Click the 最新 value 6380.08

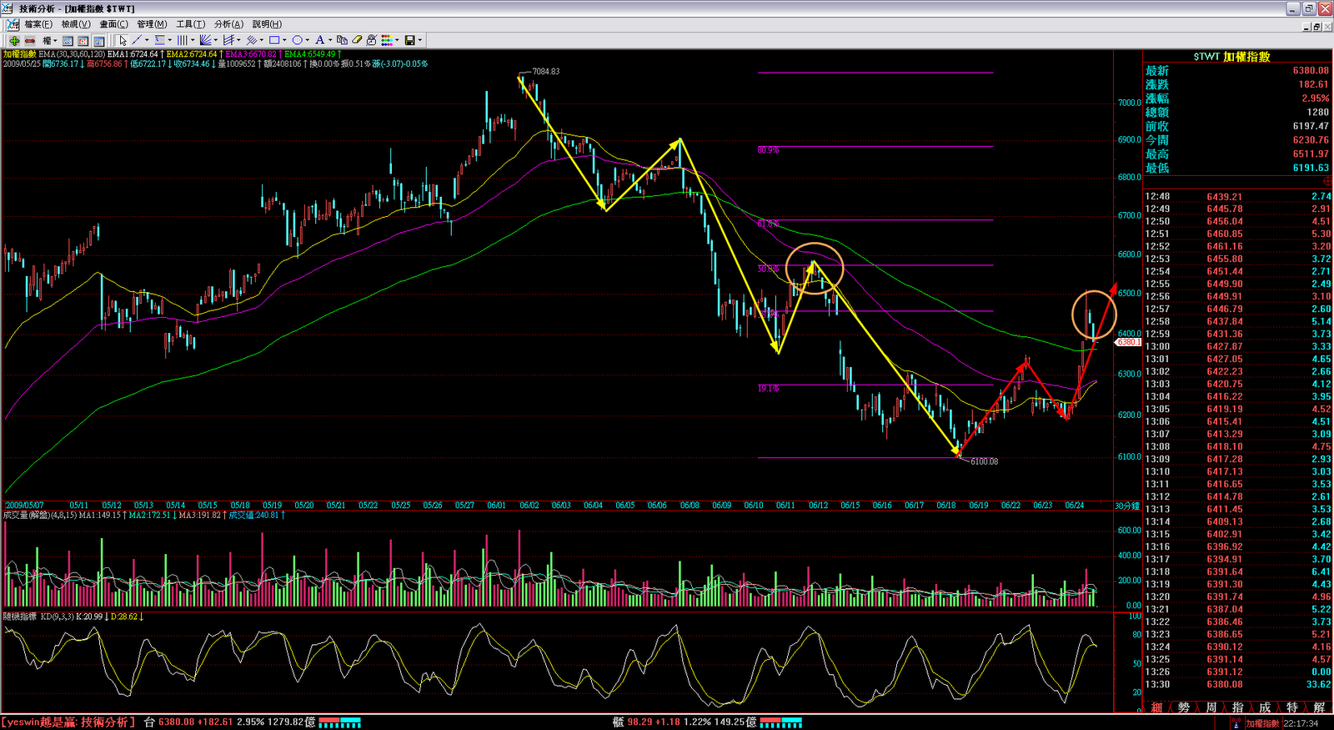(x=1311, y=71)
